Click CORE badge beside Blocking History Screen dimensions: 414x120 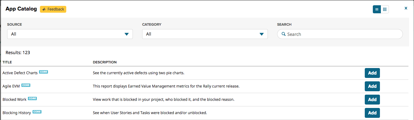(x=37, y=112)
